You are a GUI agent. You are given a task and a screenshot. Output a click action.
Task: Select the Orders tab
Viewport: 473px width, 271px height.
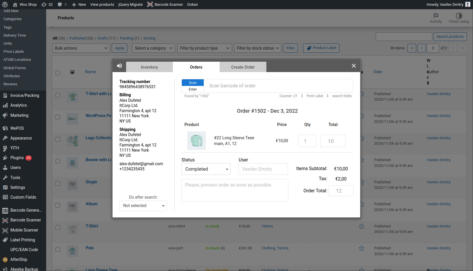pos(196,67)
